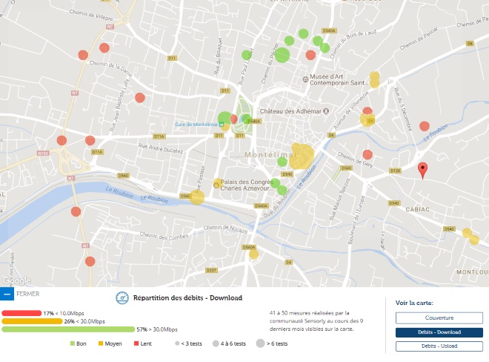This screenshot has height=362, width=489.
Task: Click the 17% < 10.0Mbps label
Action: [x=64, y=313]
